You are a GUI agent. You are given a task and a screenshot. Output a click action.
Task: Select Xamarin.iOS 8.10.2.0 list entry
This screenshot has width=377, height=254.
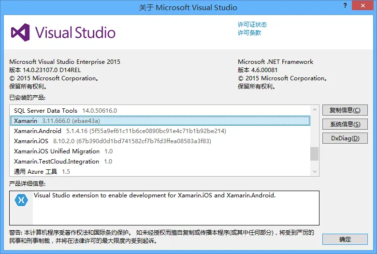click(31, 141)
